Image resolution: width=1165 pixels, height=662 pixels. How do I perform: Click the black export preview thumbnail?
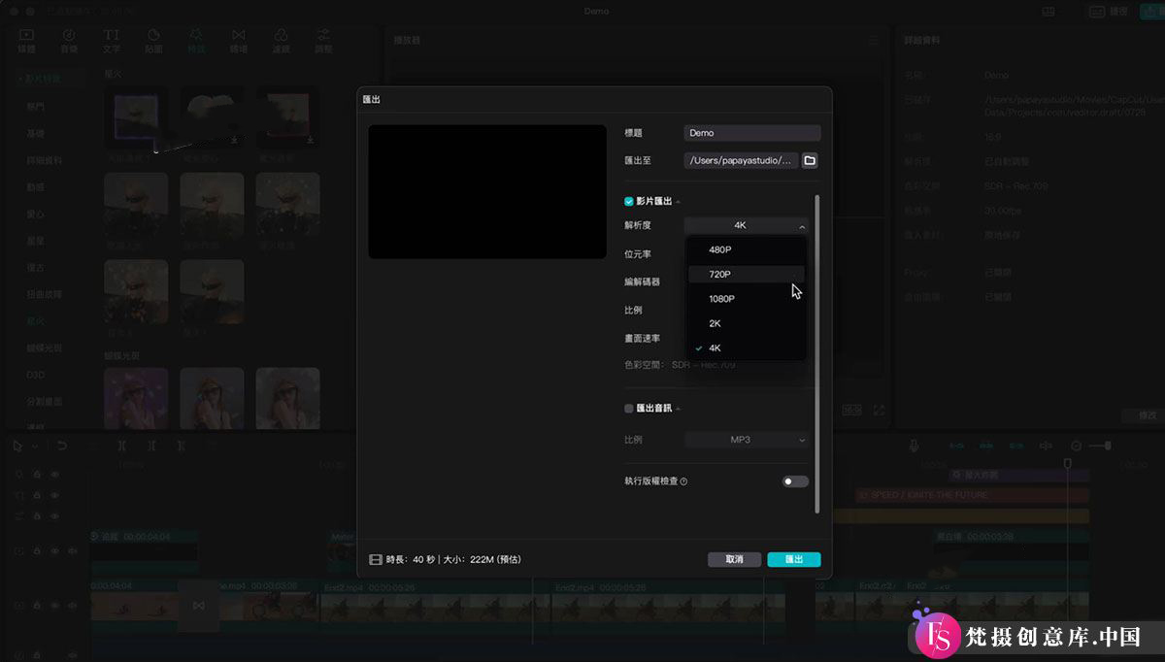(487, 191)
